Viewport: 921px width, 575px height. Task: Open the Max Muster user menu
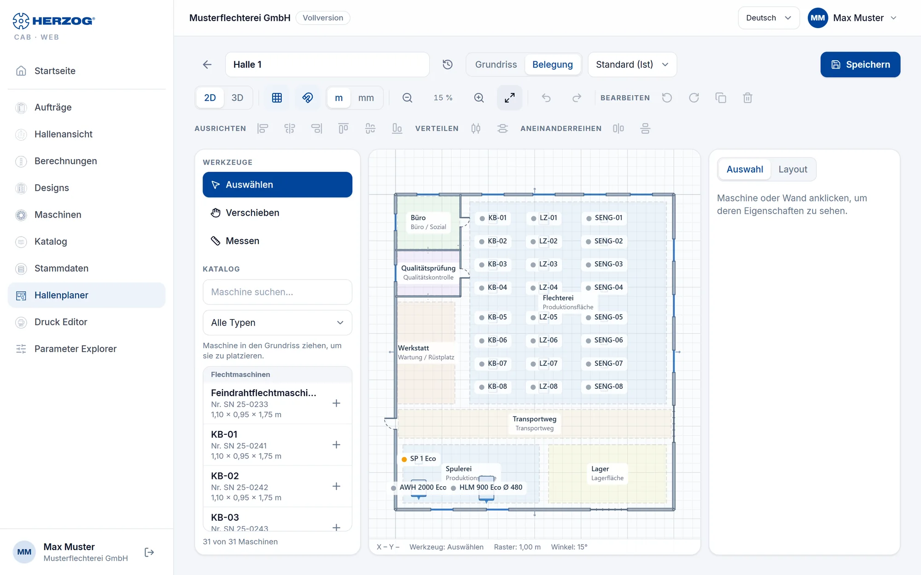click(x=853, y=18)
